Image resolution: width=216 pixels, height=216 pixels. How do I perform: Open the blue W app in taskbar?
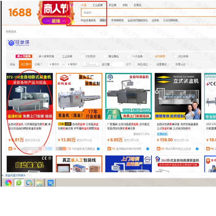pyautogui.click(x=51, y=182)
